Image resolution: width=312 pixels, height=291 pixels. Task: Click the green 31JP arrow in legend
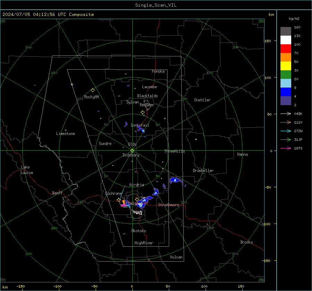(x=286, y=140)
